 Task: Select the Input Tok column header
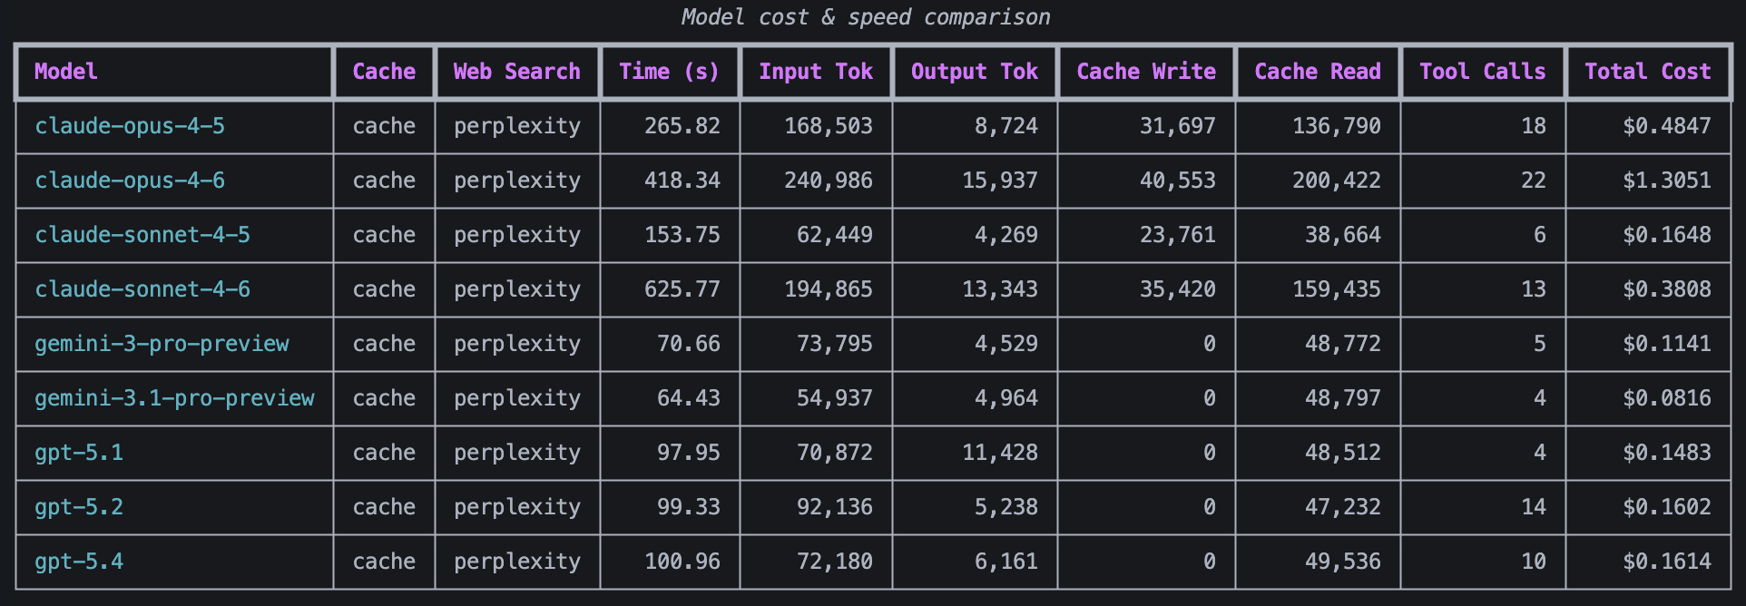[816, 72]
